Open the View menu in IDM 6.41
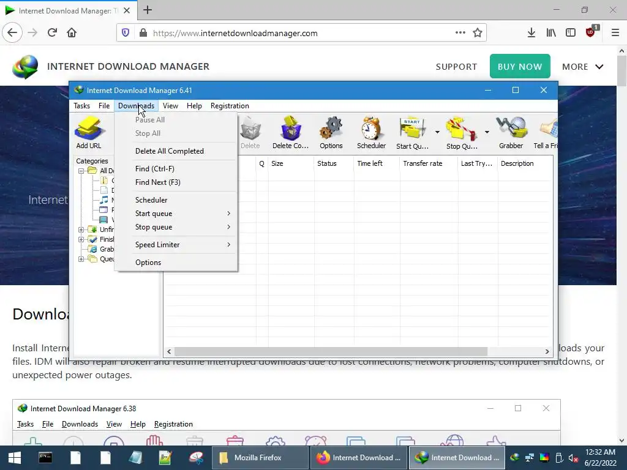This screenshot has height=470, width=627. [170, 106]
